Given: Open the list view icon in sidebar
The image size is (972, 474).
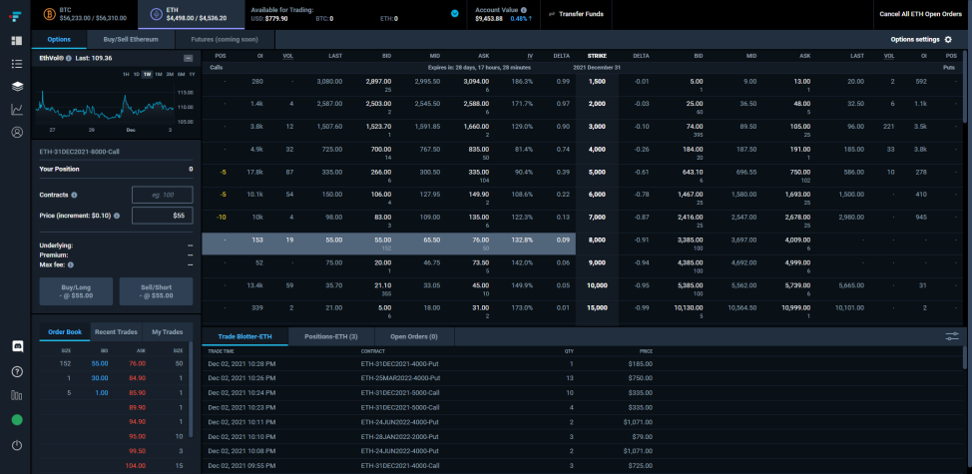Looking at the screenshot, I should tap(17, 63).
